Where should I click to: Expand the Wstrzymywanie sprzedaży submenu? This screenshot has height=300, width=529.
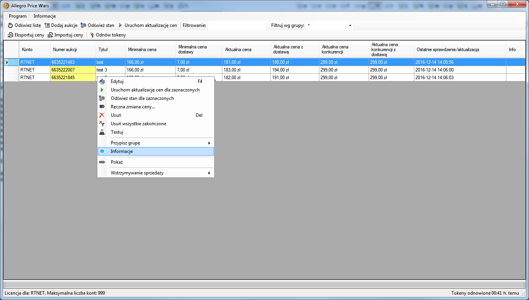(x=156, y=173)
